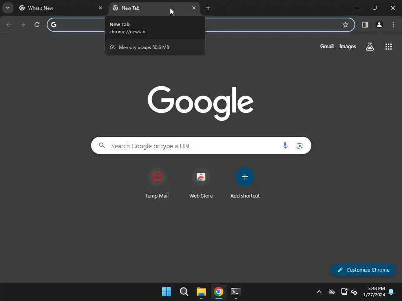Close the What's New tab

pos(100,8)
